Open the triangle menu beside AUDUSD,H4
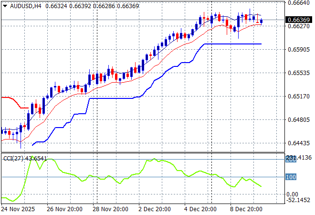 click(x=5, y=6)
